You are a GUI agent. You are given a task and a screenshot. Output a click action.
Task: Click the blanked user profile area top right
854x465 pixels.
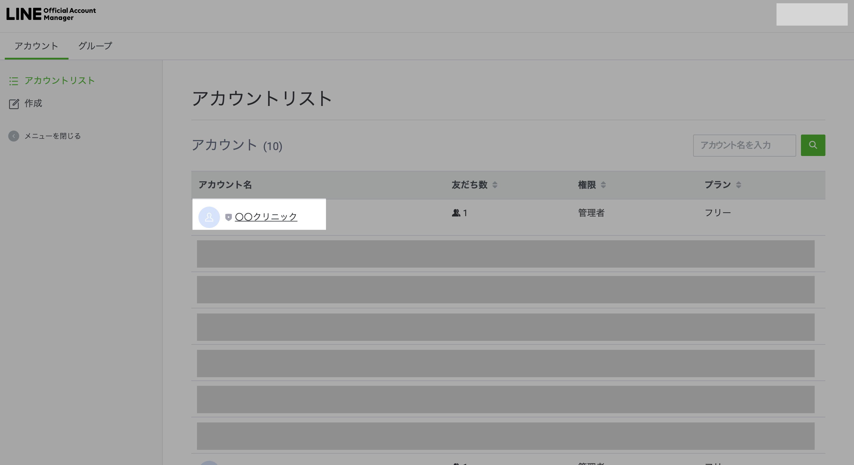coord(812,15)
